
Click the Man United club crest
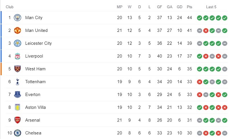pyautogui.click(x=17, y=30)
